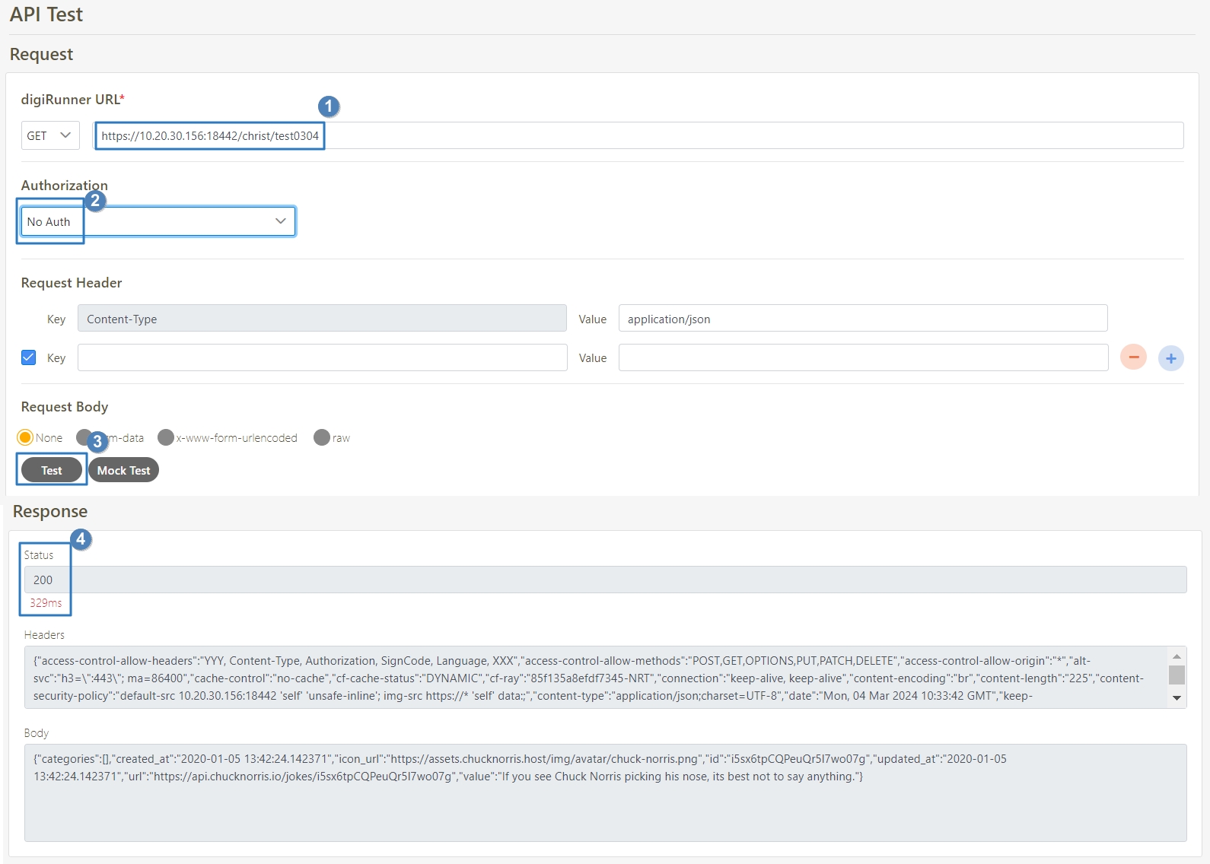Click the application/json header value field

point(862,319)
